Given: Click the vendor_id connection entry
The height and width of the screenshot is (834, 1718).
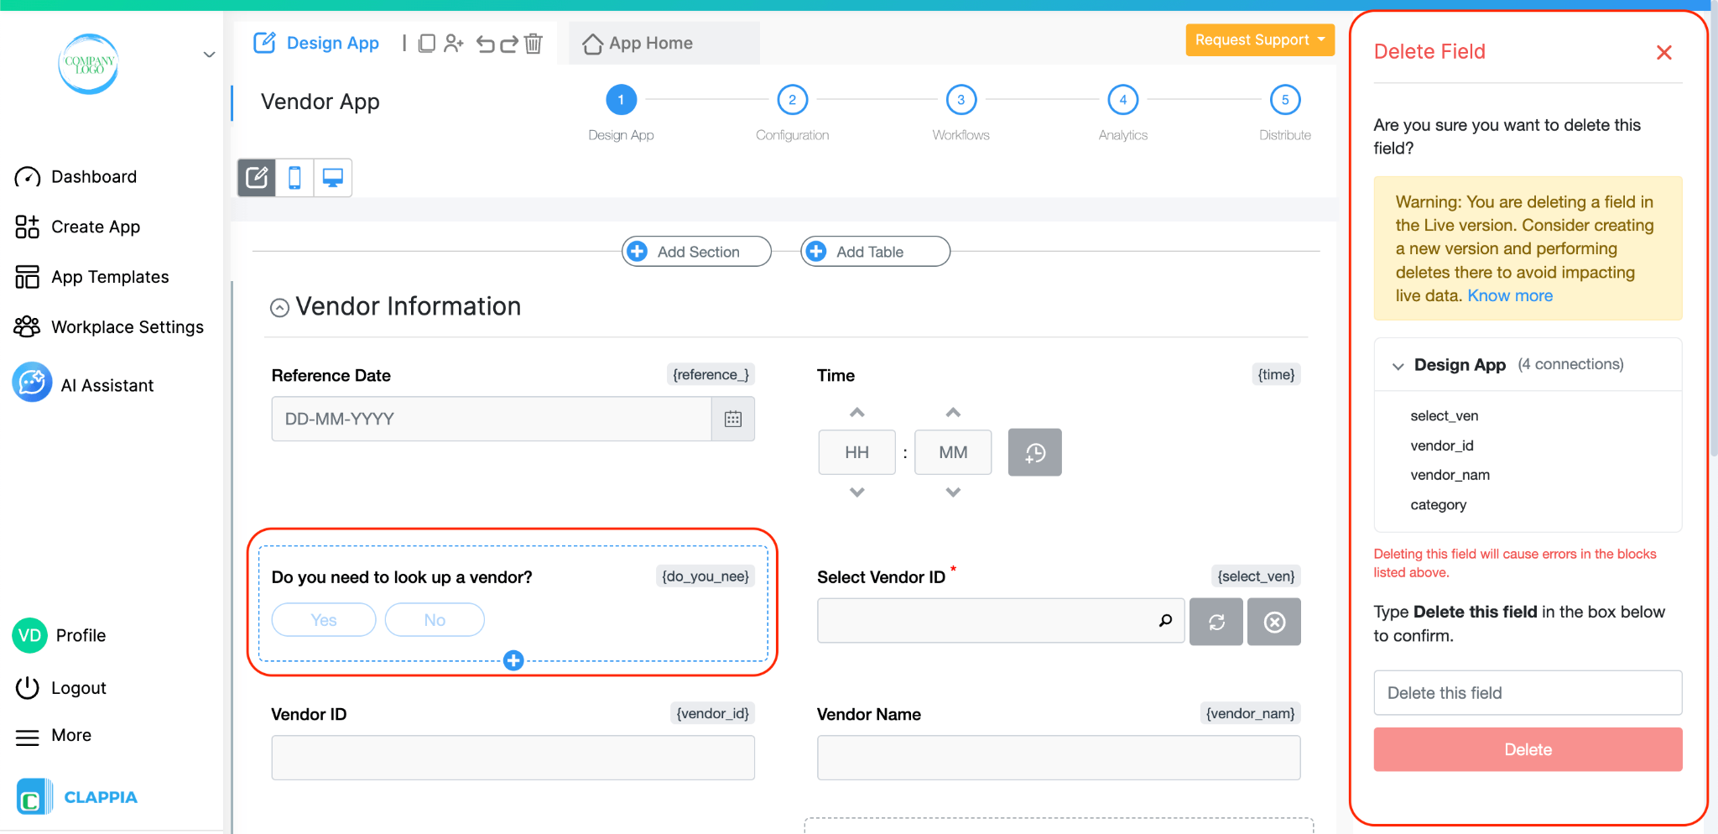Looking at the screenshot, I should (x=1442, y=446).
